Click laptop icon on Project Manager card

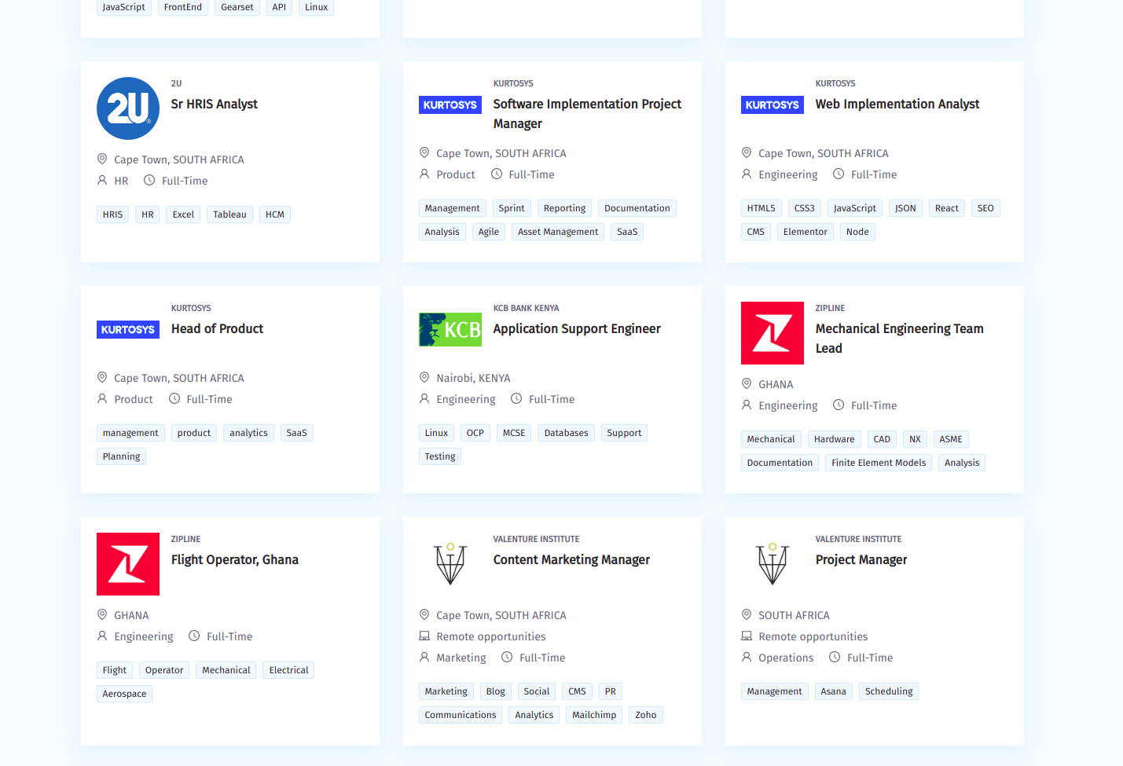click(x=747, y=636)
